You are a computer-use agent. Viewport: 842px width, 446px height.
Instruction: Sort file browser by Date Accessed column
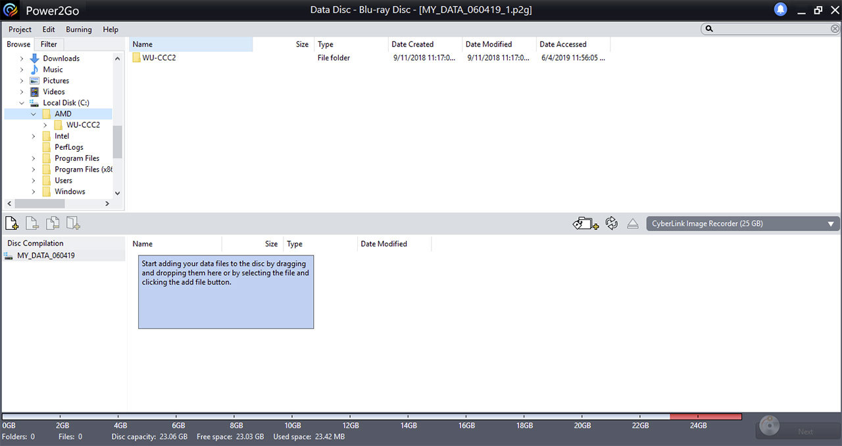[573, 44]
